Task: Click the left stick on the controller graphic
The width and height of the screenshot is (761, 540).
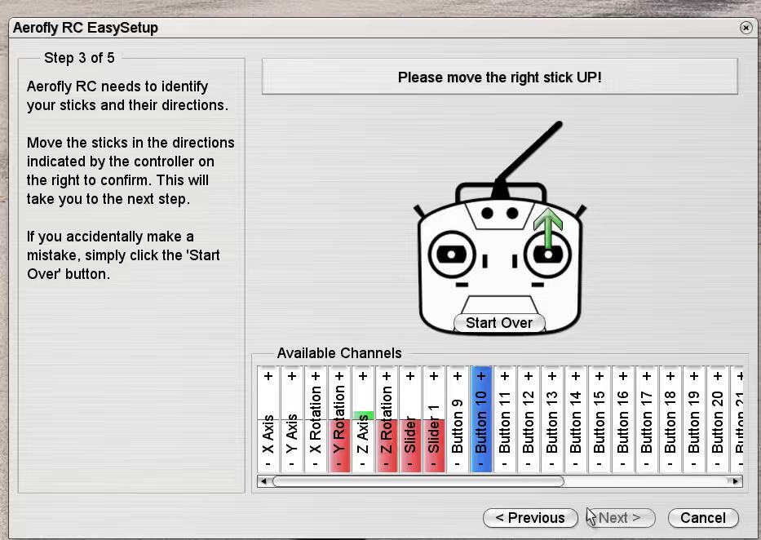Action: [x=450, y=255]
